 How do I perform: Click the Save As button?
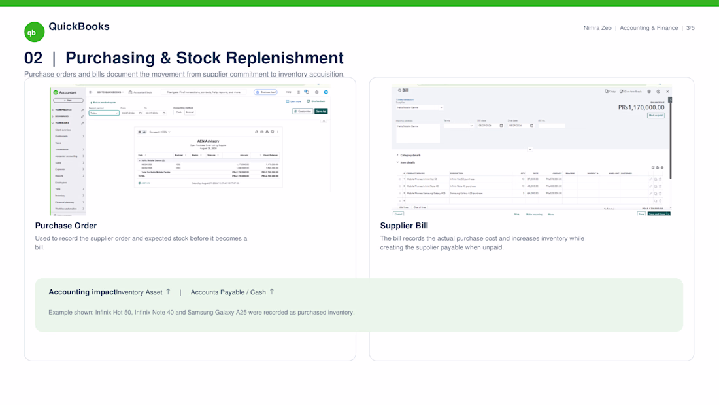click(x=321, y=111)
